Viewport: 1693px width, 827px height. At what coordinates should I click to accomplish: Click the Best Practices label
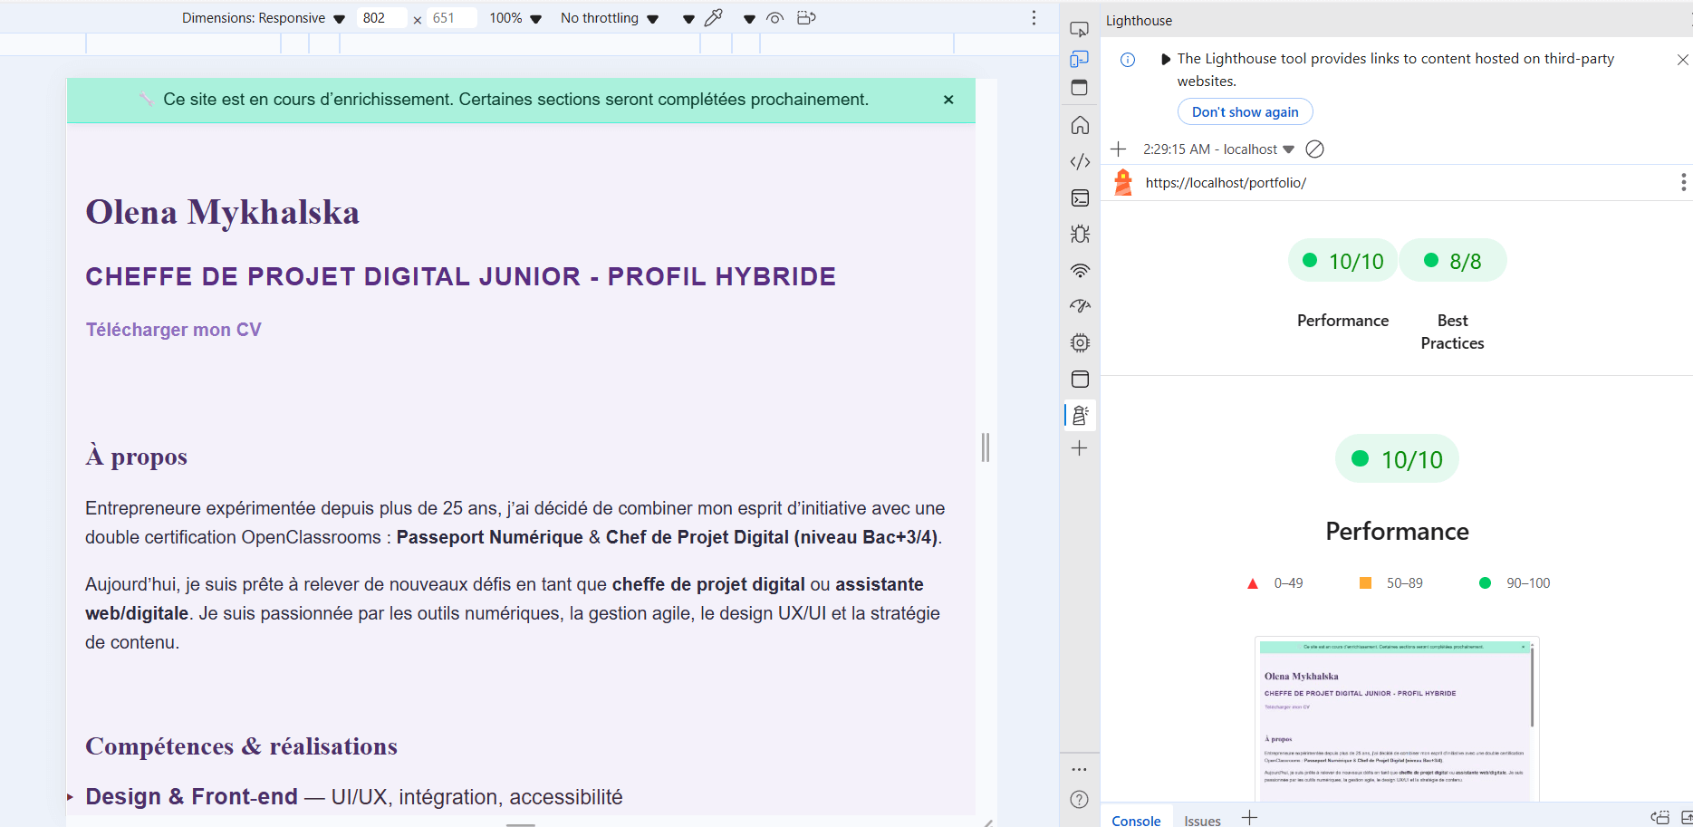point(1452,332)
